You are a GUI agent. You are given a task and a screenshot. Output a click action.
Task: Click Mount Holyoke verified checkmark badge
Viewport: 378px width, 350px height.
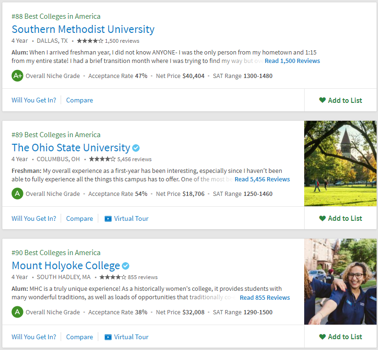(126, 266)
